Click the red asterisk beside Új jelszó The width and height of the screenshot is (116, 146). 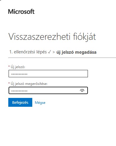point(9,66)
